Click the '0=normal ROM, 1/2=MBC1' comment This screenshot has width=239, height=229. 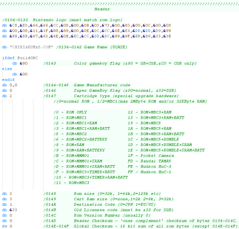click(x=130, y=101)
